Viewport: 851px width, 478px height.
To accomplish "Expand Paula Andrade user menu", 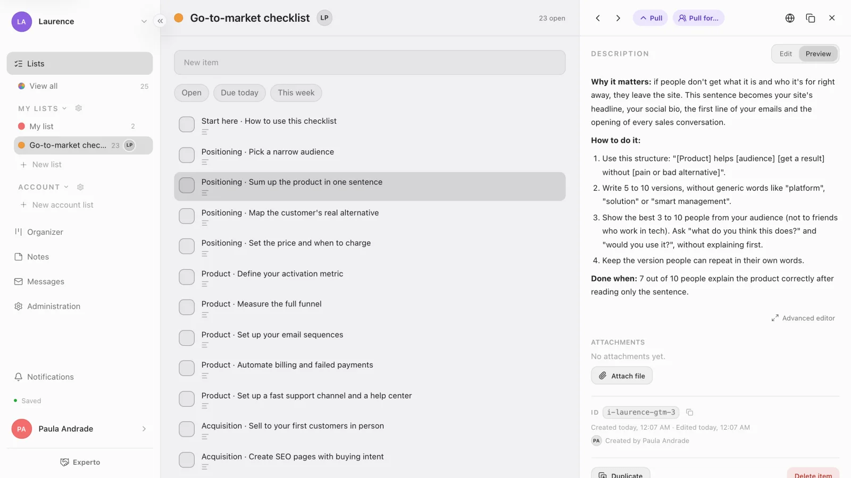I will tap(144, 429).
